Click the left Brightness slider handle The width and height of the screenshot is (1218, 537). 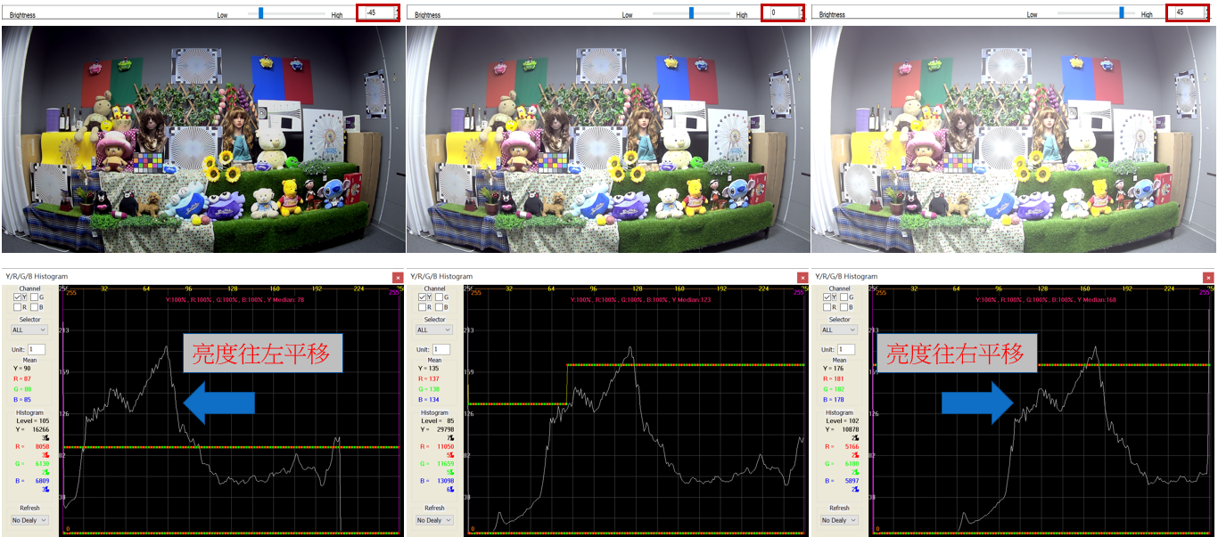click(x=261, y=13)
